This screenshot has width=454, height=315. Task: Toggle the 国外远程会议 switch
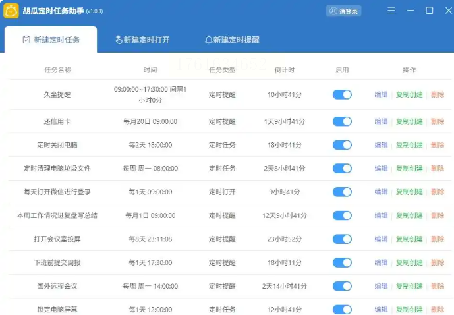342,286
